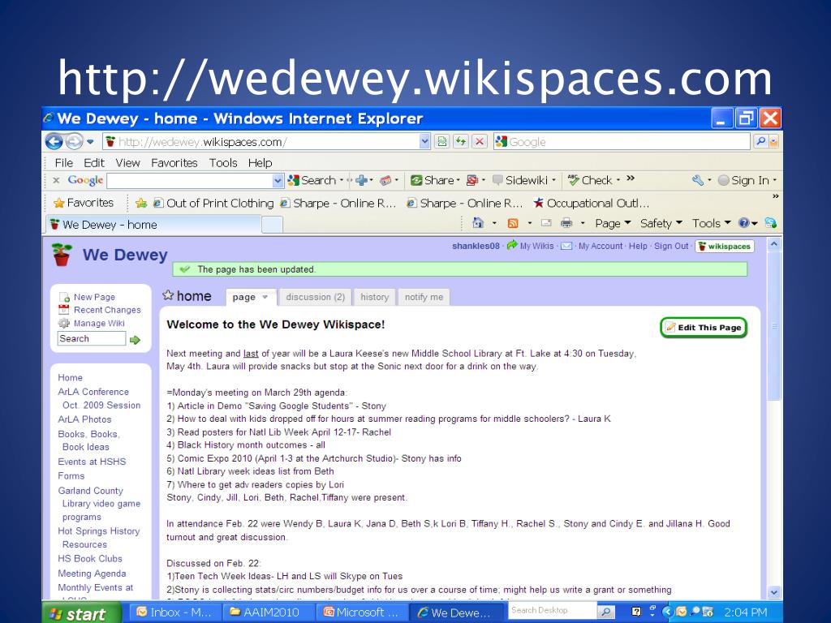Open Out of Print Clothing favorite

213,203
